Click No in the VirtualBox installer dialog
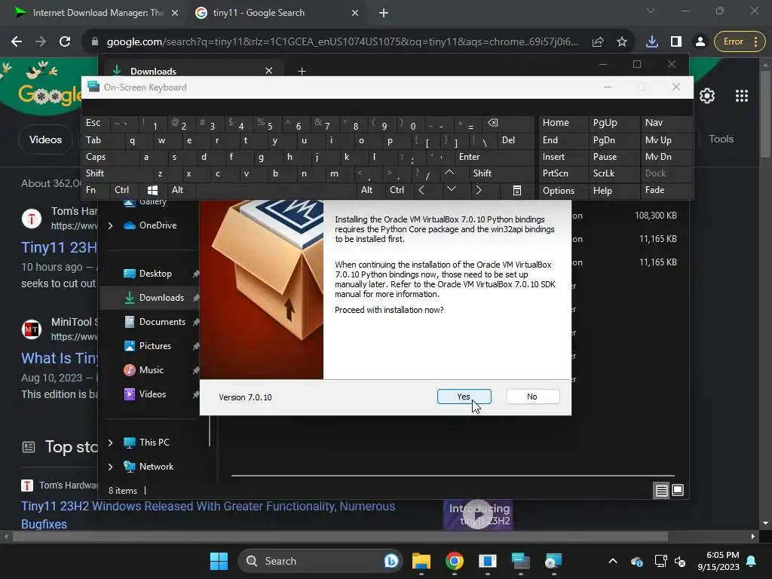The width and height of the screenshot is (772, 579). (x=532, y=397)
